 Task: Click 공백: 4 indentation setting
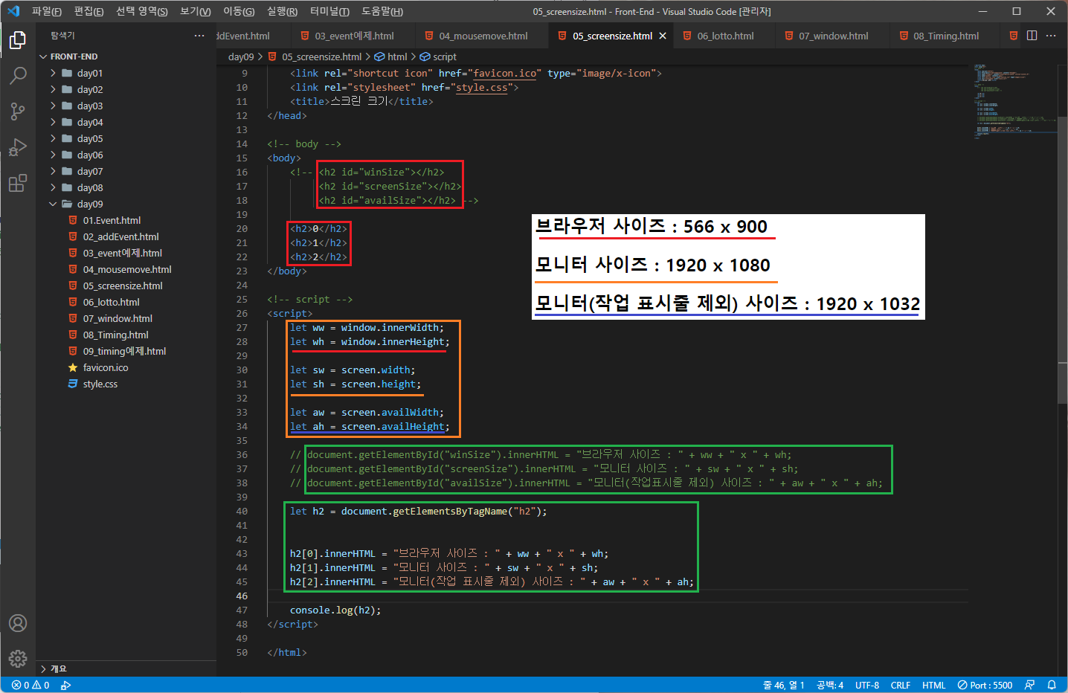[830, 685]
